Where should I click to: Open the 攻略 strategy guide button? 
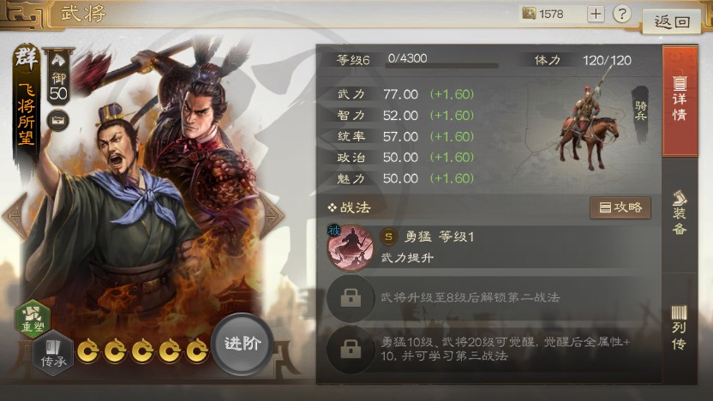point(620,207)
